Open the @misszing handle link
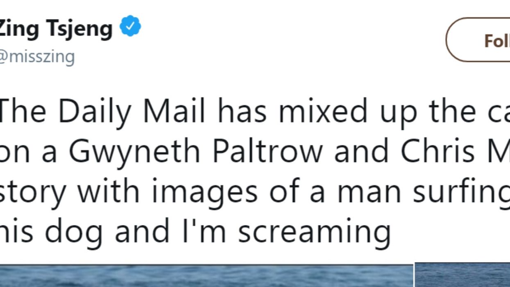Viewport: 510px width, 287px height. pos(37,56)
